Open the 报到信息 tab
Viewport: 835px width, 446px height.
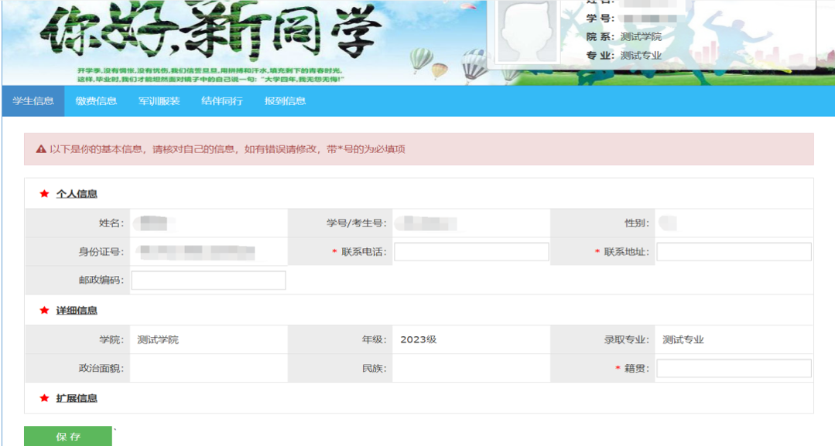pos(285,101)
